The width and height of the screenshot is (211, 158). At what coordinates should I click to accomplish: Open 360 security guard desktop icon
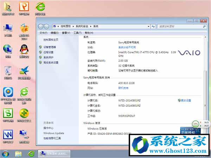coord(24,115)
